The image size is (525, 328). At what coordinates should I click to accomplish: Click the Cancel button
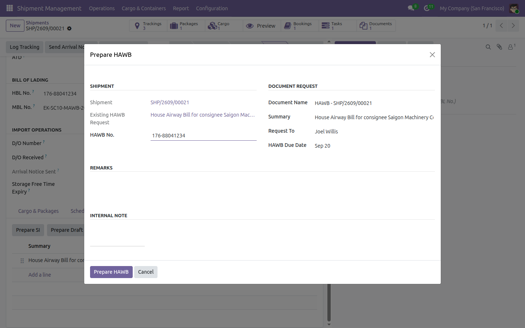pyautogui.click(x=146, y=272)
